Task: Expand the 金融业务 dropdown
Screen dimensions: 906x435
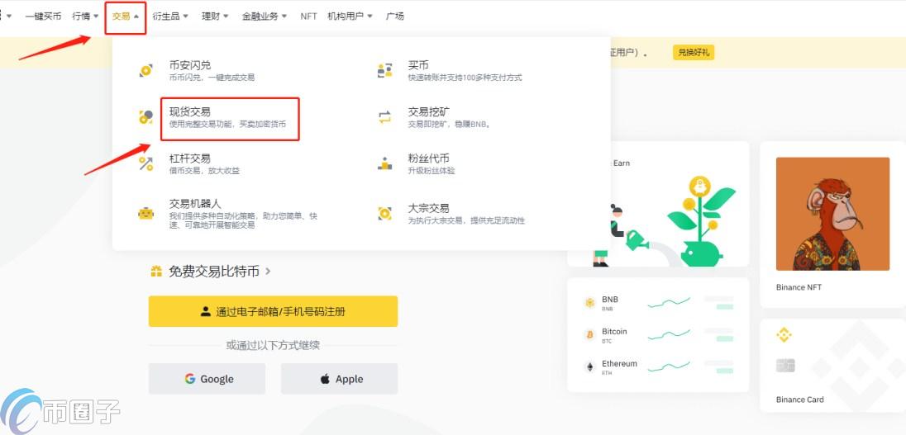Action: (x=265, y=17)
